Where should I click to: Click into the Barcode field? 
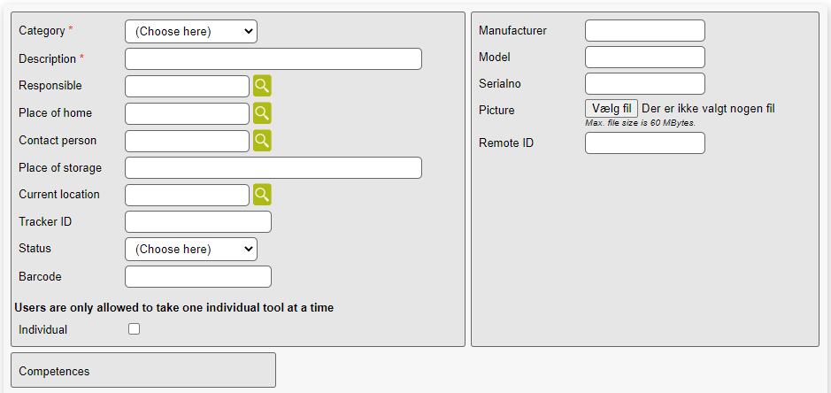(x=197, y=277)
